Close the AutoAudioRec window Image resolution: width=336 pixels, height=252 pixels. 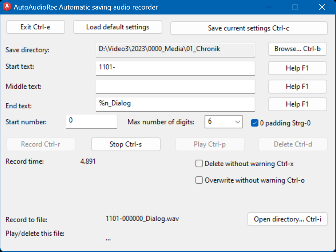[x=322, y=7]
